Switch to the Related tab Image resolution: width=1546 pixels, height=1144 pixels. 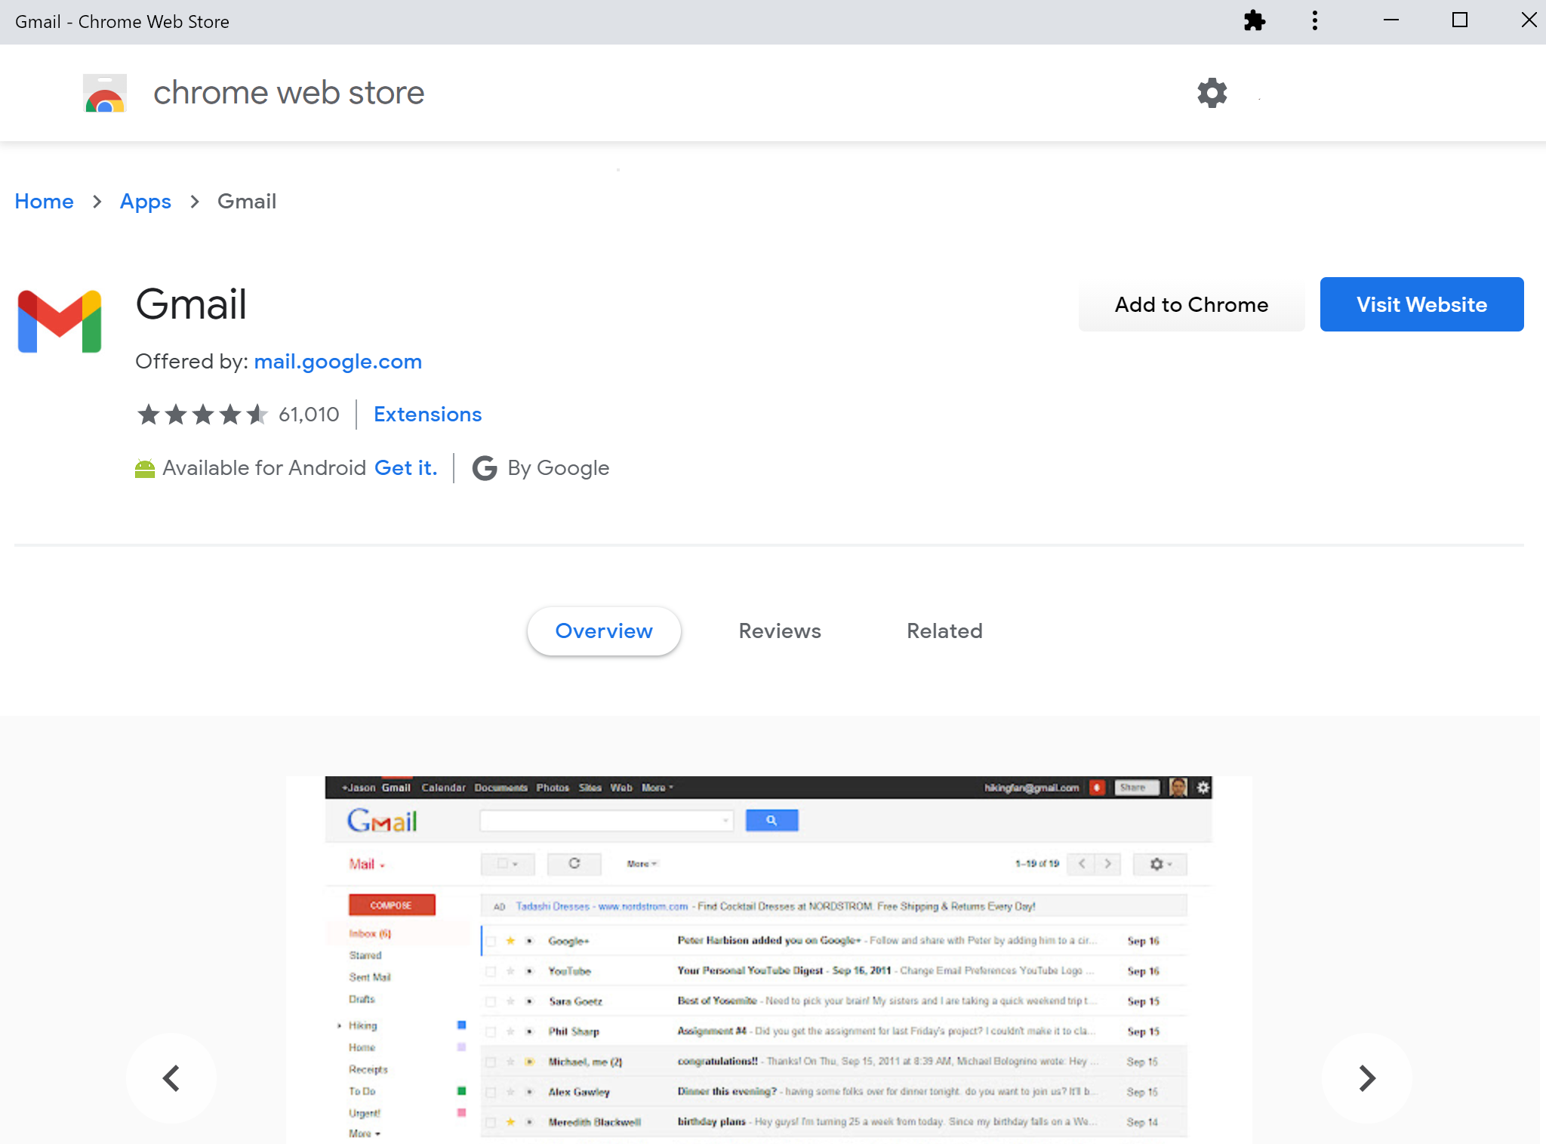pyautogui.click(x=944, y=631)
